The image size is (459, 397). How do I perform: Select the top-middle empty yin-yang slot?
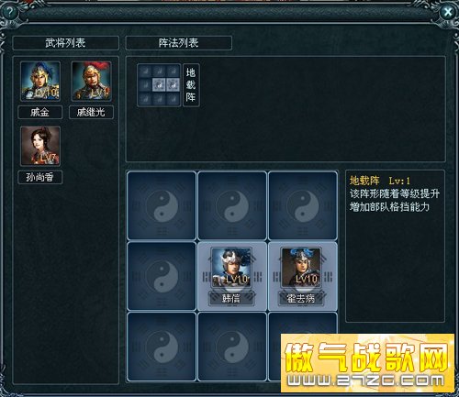[x=232, y=205]
